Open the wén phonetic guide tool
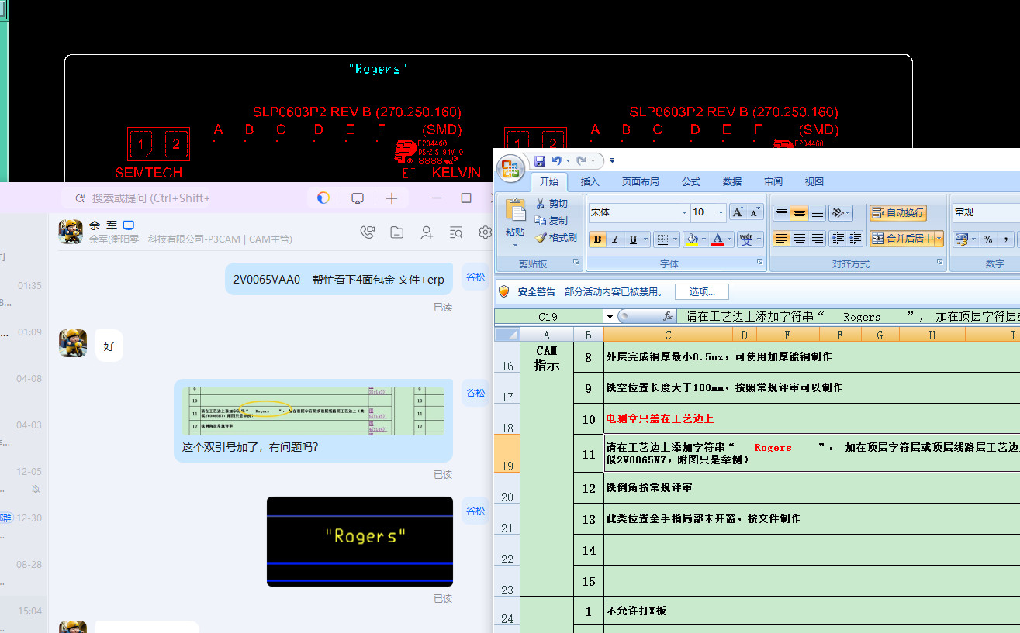The image size is (1020, 633). coord(746,239)
